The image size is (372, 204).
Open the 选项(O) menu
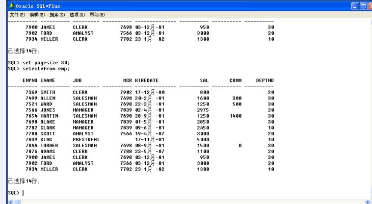77,15
